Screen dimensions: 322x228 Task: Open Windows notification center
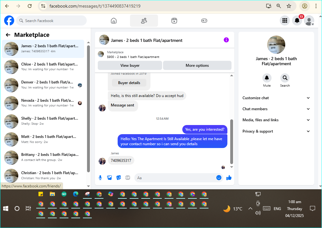click(x=312, y=208)
